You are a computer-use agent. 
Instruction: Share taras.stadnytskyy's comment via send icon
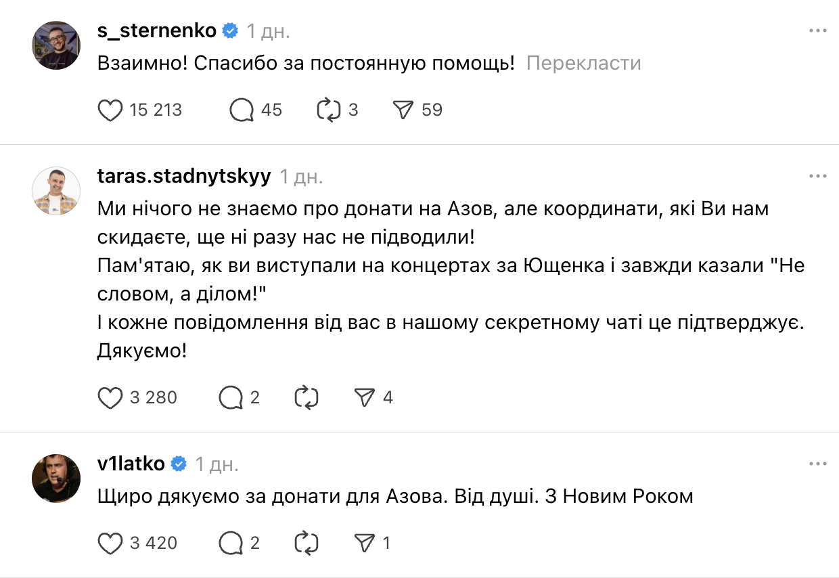365,397
